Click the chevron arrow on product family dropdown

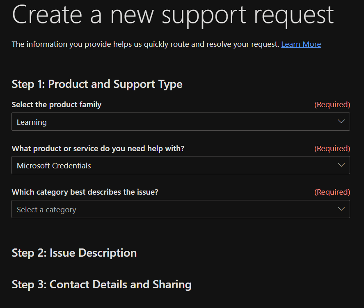(x=341, y=122)
